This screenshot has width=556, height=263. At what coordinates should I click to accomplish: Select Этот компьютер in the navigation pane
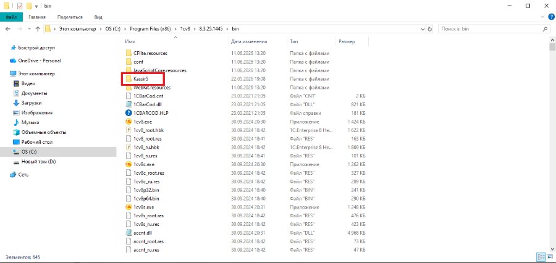37,73
